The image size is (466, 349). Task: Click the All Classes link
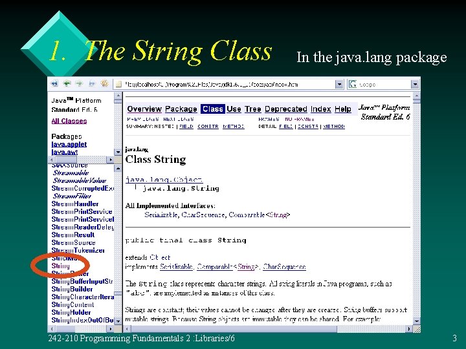pos(69,121)
